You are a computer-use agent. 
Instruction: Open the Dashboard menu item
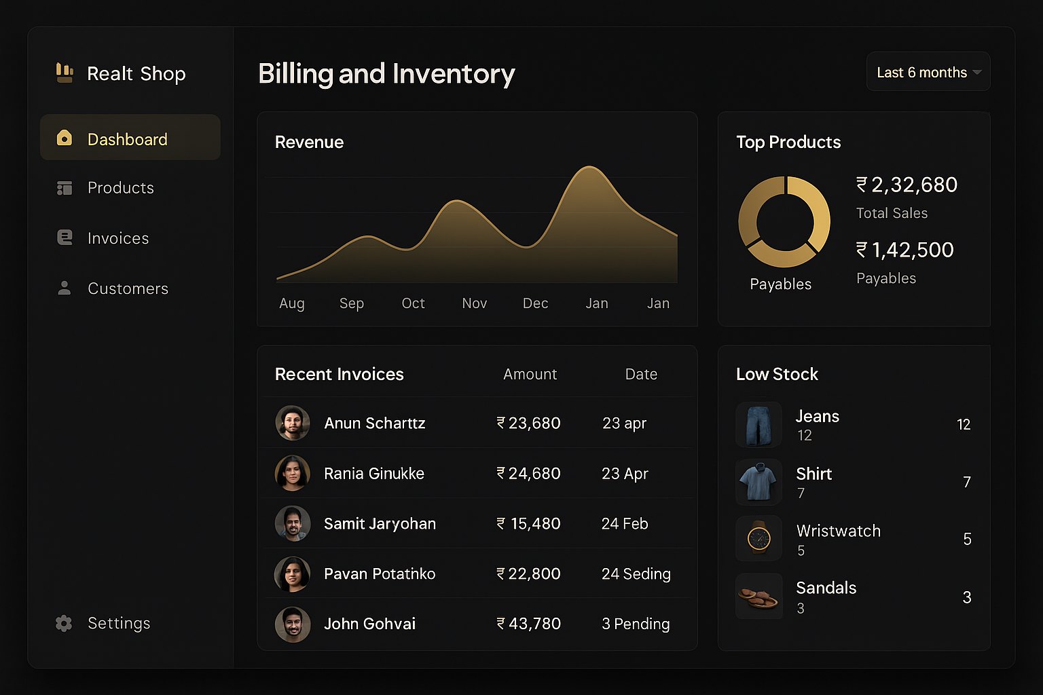tap(130, 138)
